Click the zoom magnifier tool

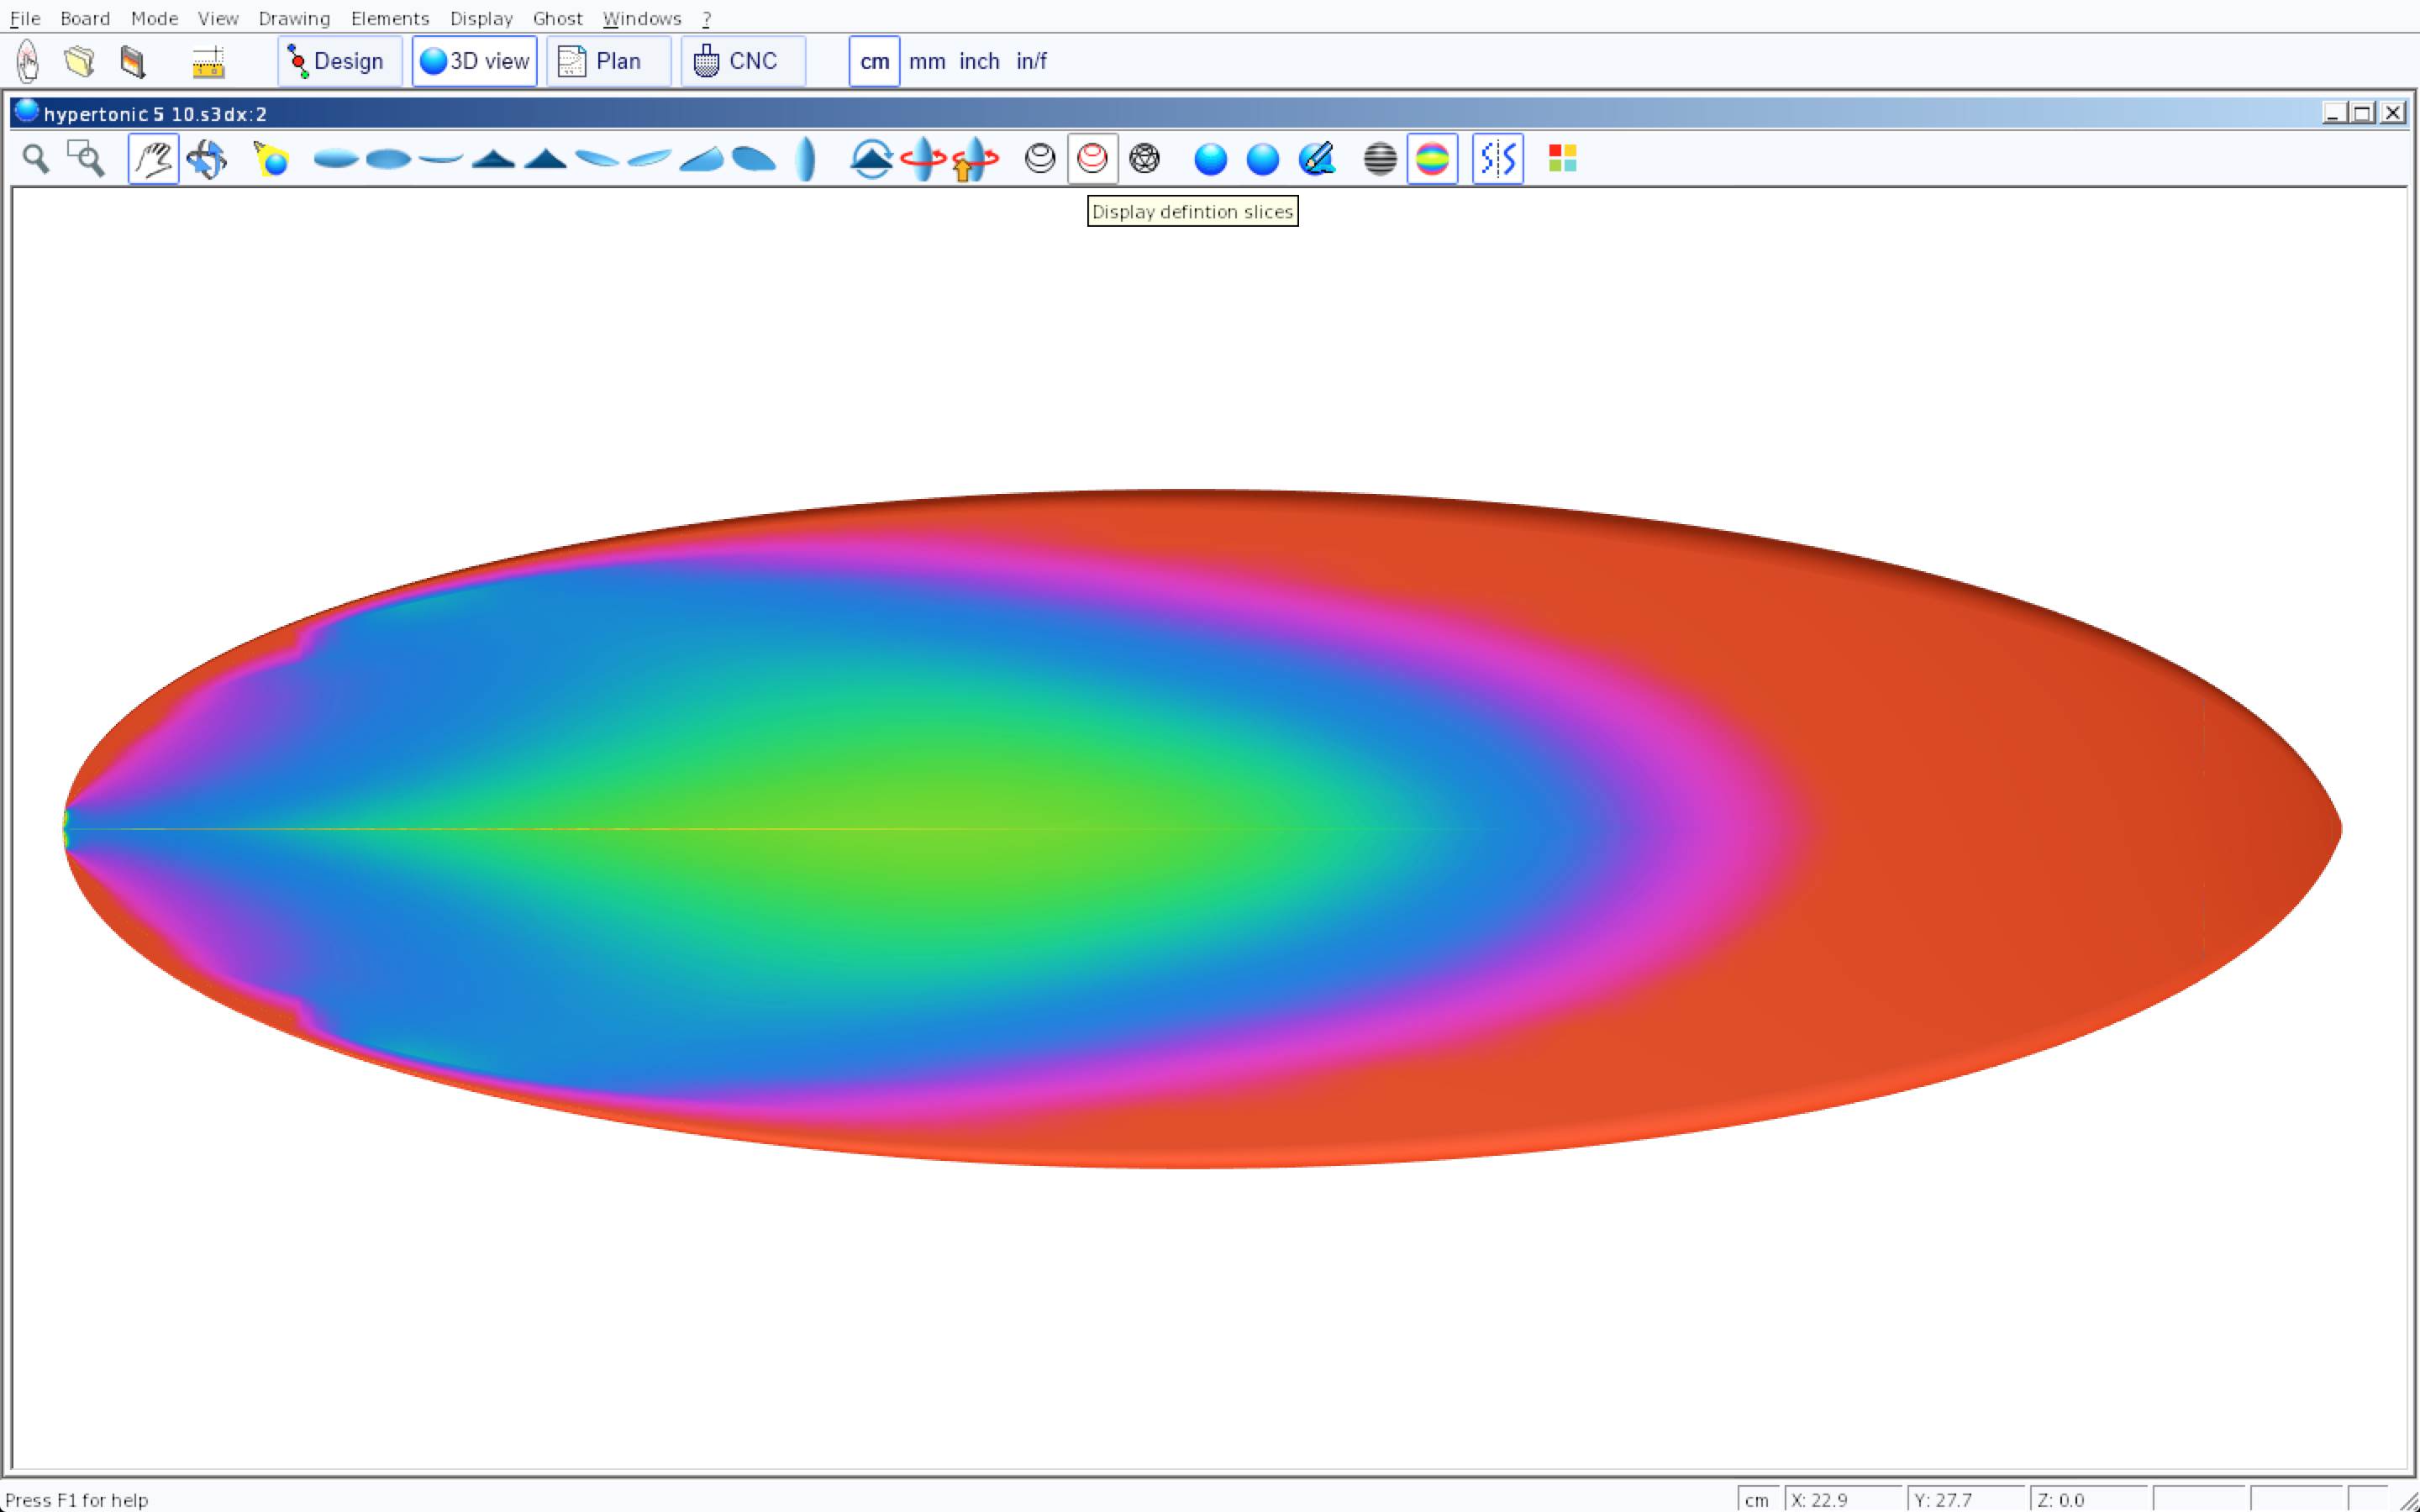coord(36,159)
